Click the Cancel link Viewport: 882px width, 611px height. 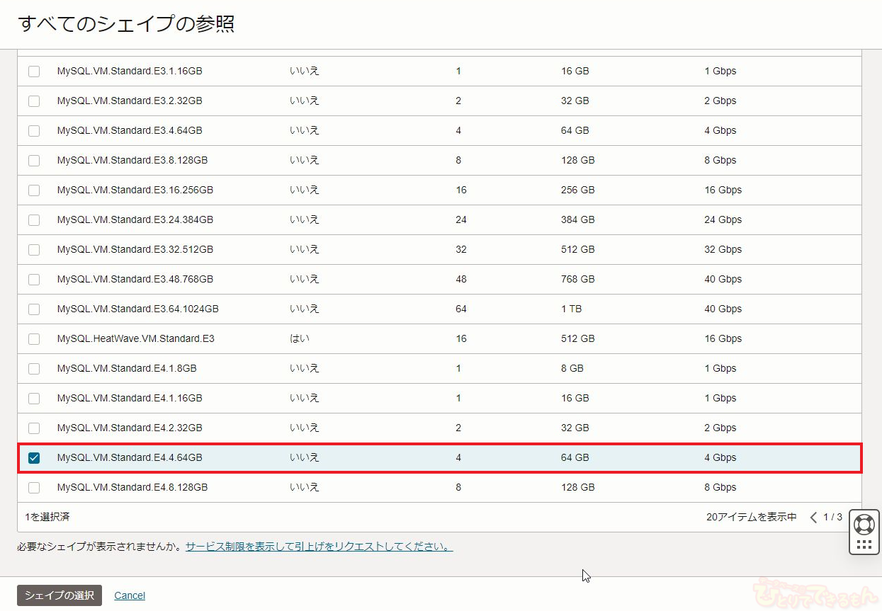pos(130,595)
